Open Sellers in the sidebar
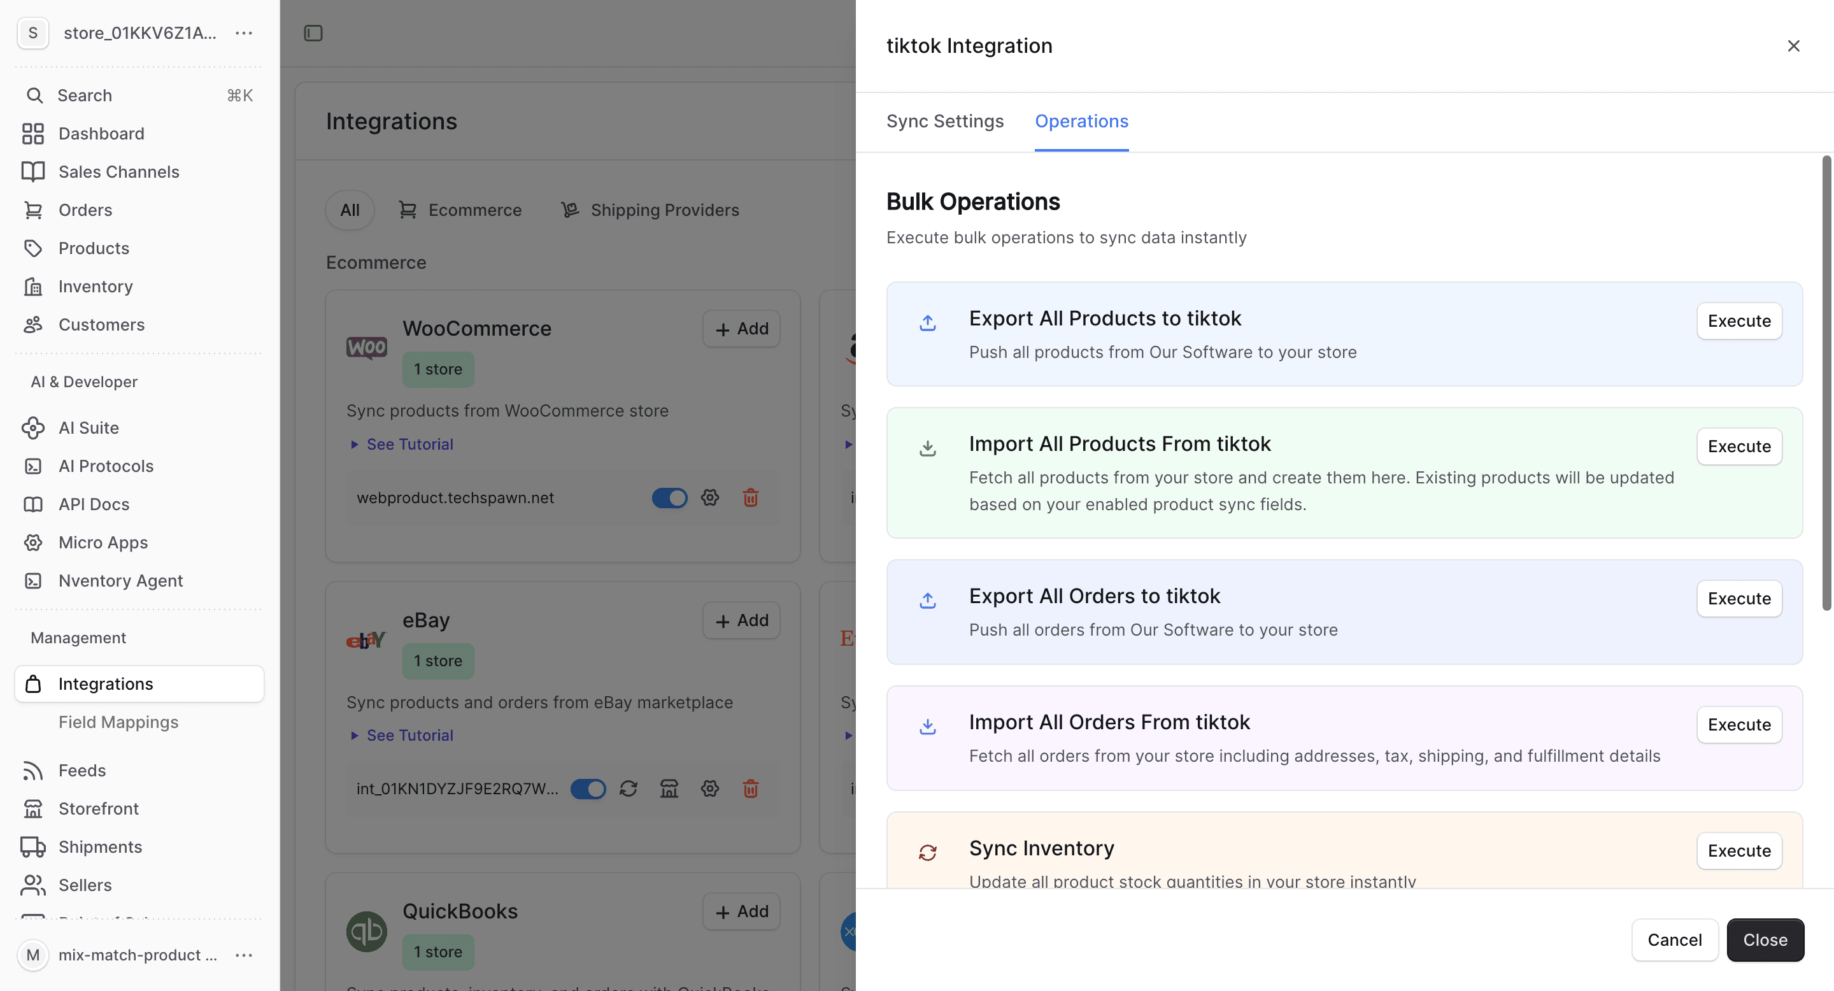The height and width of the screenshot is (991, 1834). (139, 886)
